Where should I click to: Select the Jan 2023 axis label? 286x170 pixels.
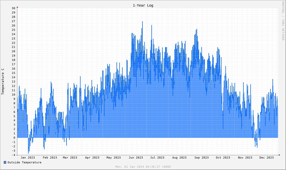pos(28,158)
